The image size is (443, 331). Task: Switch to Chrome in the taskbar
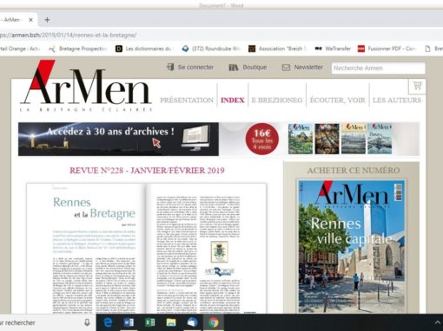point(214,322)
